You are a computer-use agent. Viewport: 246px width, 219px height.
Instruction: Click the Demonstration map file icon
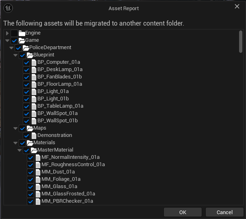(x=34, y=135)
